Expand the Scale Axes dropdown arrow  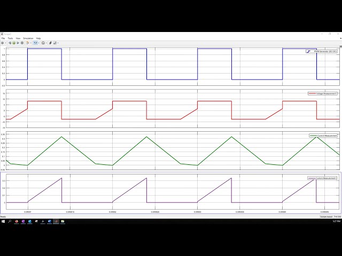pyautogui.click(x=46, y=43)
